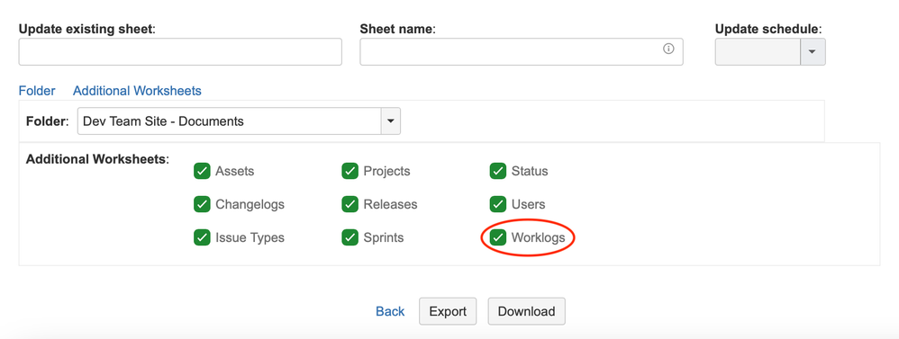Toggle the Changelogs checkbox

(202, 204)
